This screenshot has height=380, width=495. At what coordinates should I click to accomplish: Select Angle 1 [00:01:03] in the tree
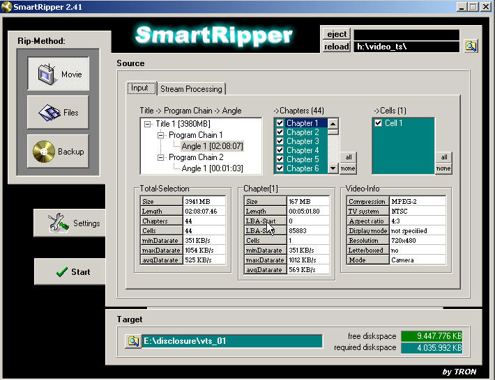pyautogui.click(x=212, y=168)
